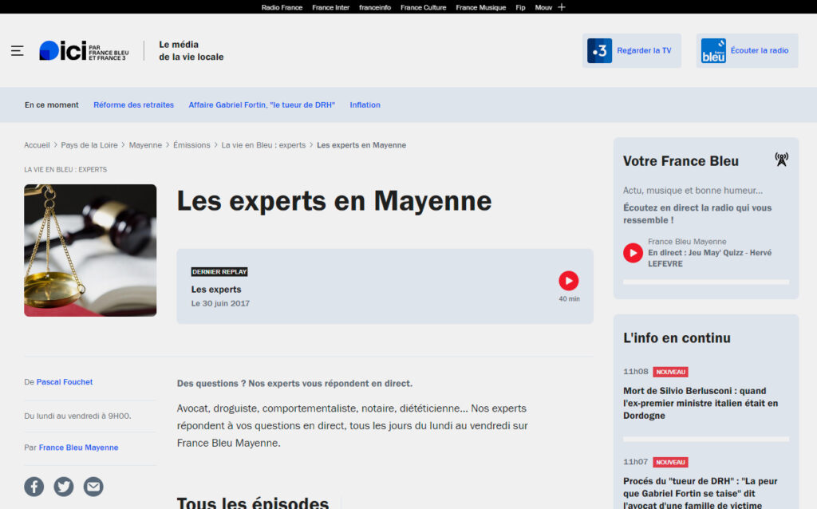This screenshot has width=817, height=509.
Task: Click the France 3 logo icon
Action: pyautogui.click(x=599, y=50)
